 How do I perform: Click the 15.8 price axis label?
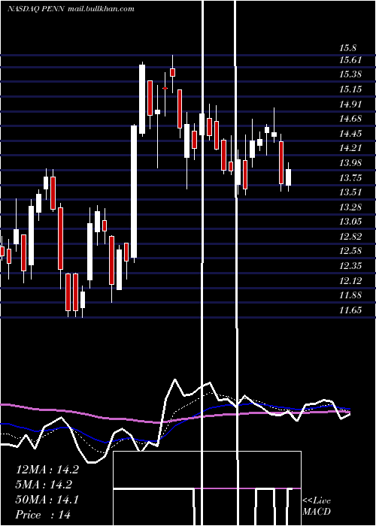point(347,48)
